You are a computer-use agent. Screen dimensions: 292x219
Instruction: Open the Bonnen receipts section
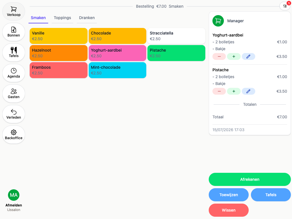pyautogui.click(x=14, y=32)
